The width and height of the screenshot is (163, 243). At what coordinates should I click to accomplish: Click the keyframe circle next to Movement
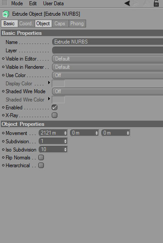3,133
